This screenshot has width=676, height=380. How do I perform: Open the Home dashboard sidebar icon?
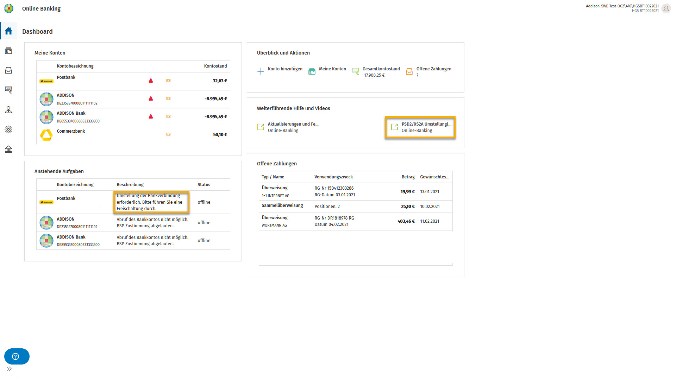pos(8,31)
